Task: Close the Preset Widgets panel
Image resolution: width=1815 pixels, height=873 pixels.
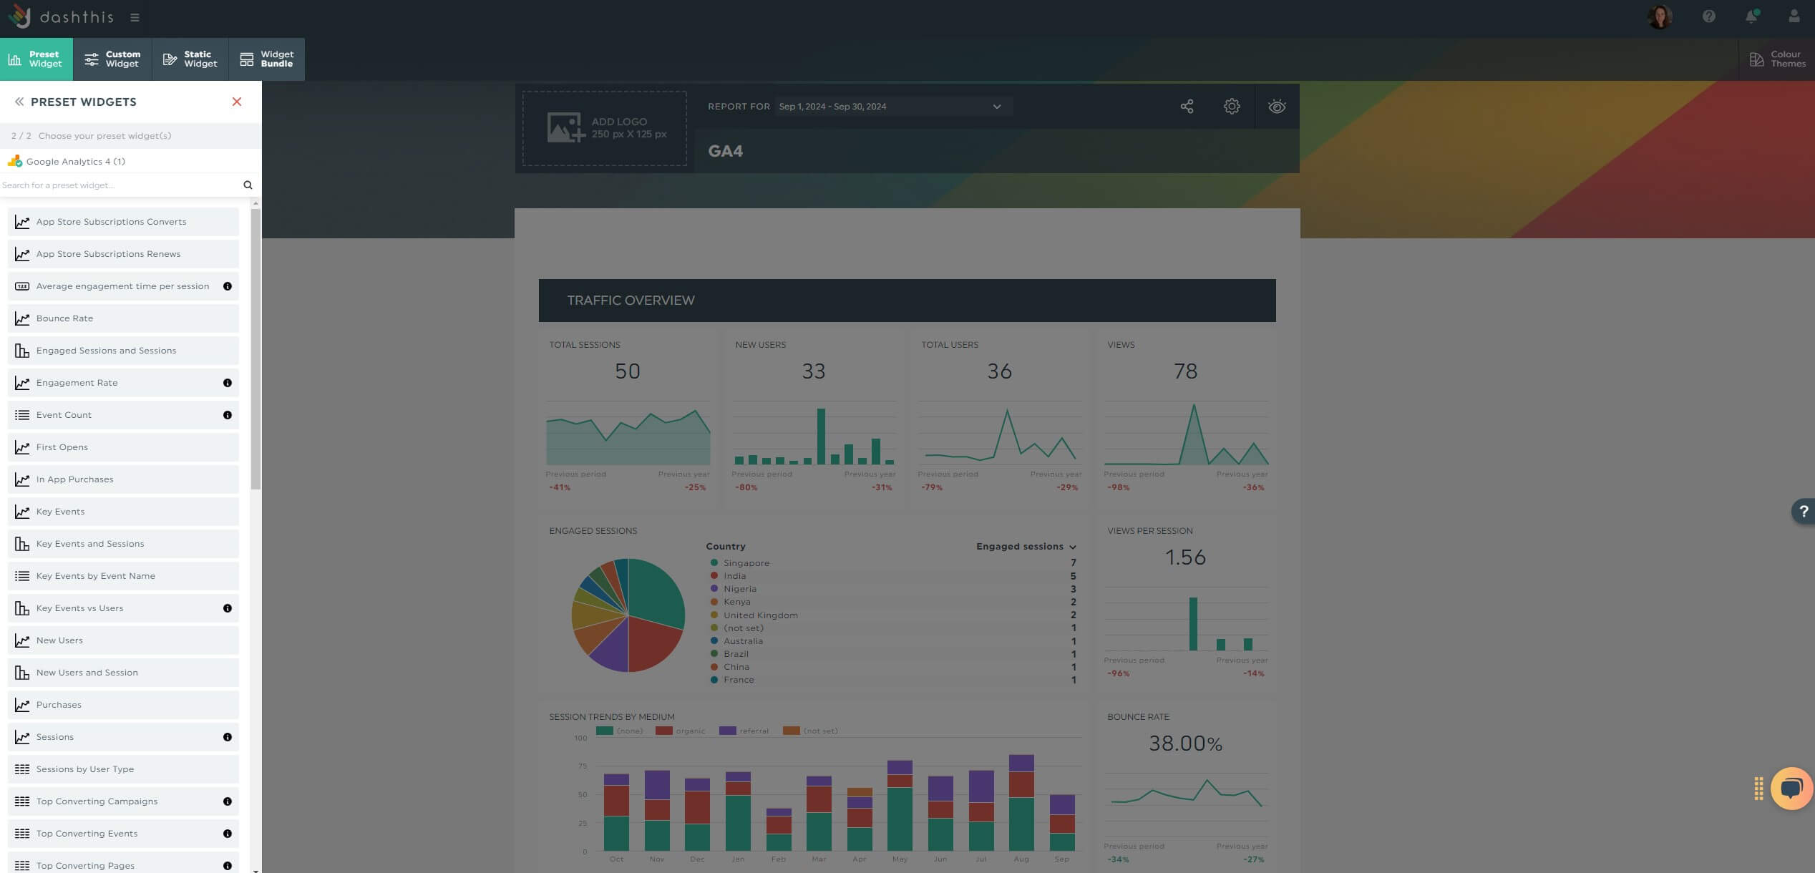Action: click(x=236, y=103)
